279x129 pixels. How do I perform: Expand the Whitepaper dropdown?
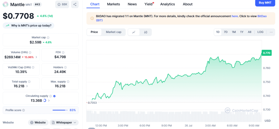[64, 122]
